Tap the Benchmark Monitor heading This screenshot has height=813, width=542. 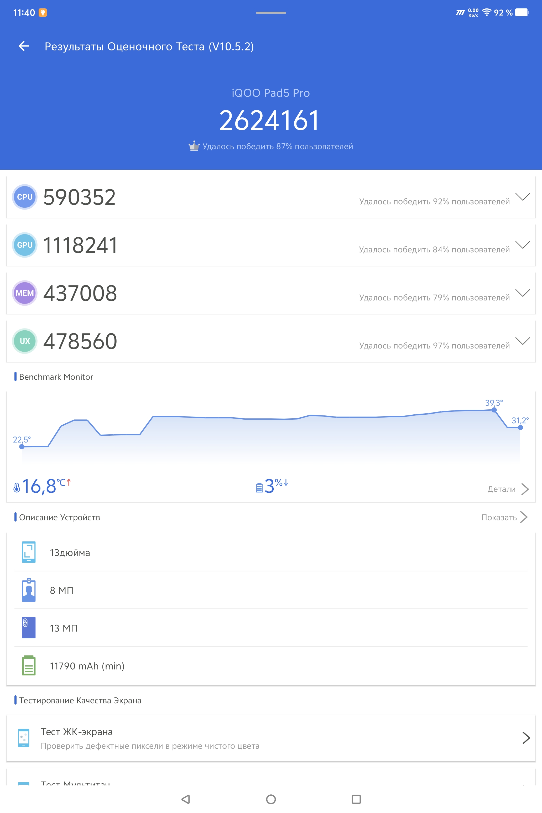[x=56, y=377]
